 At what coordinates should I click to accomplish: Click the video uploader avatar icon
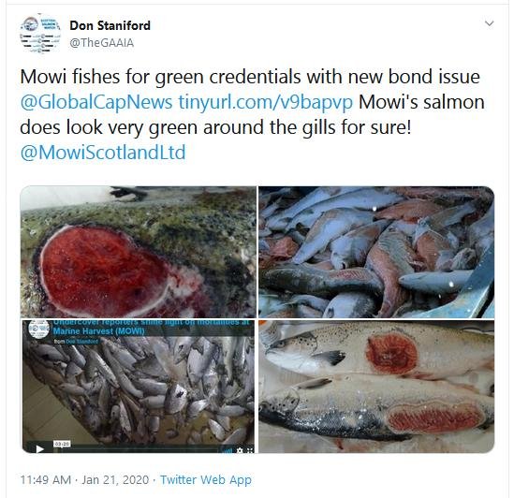[38, 329]
